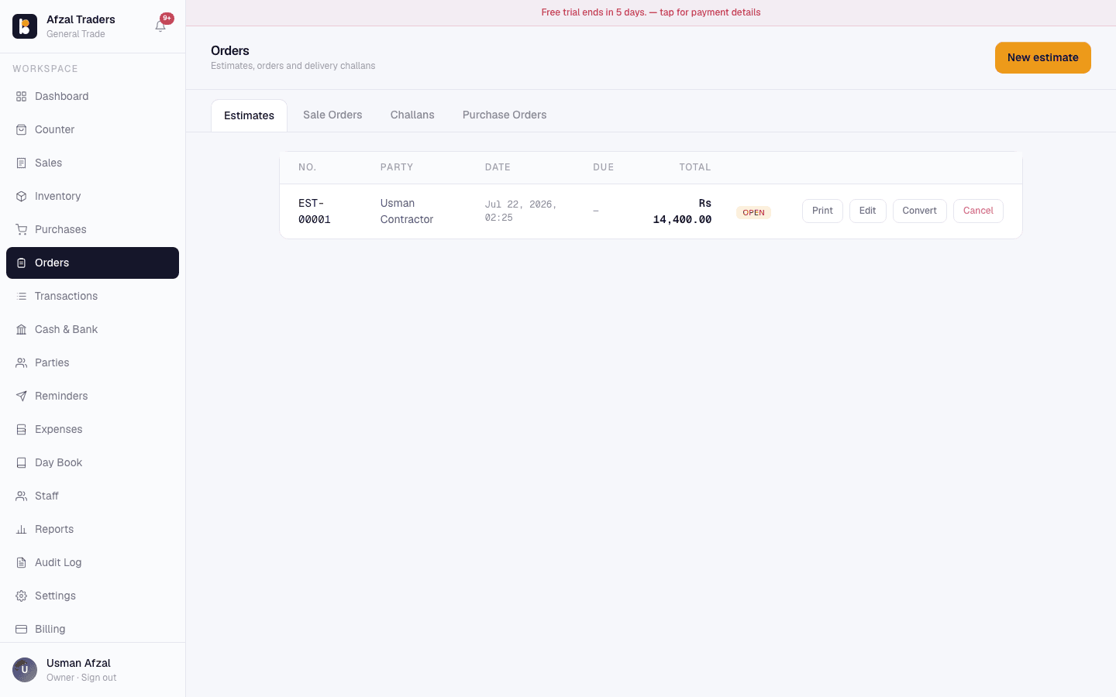Select Orders in the sidebar
The image size is (1116, 697).
(92, 263)
